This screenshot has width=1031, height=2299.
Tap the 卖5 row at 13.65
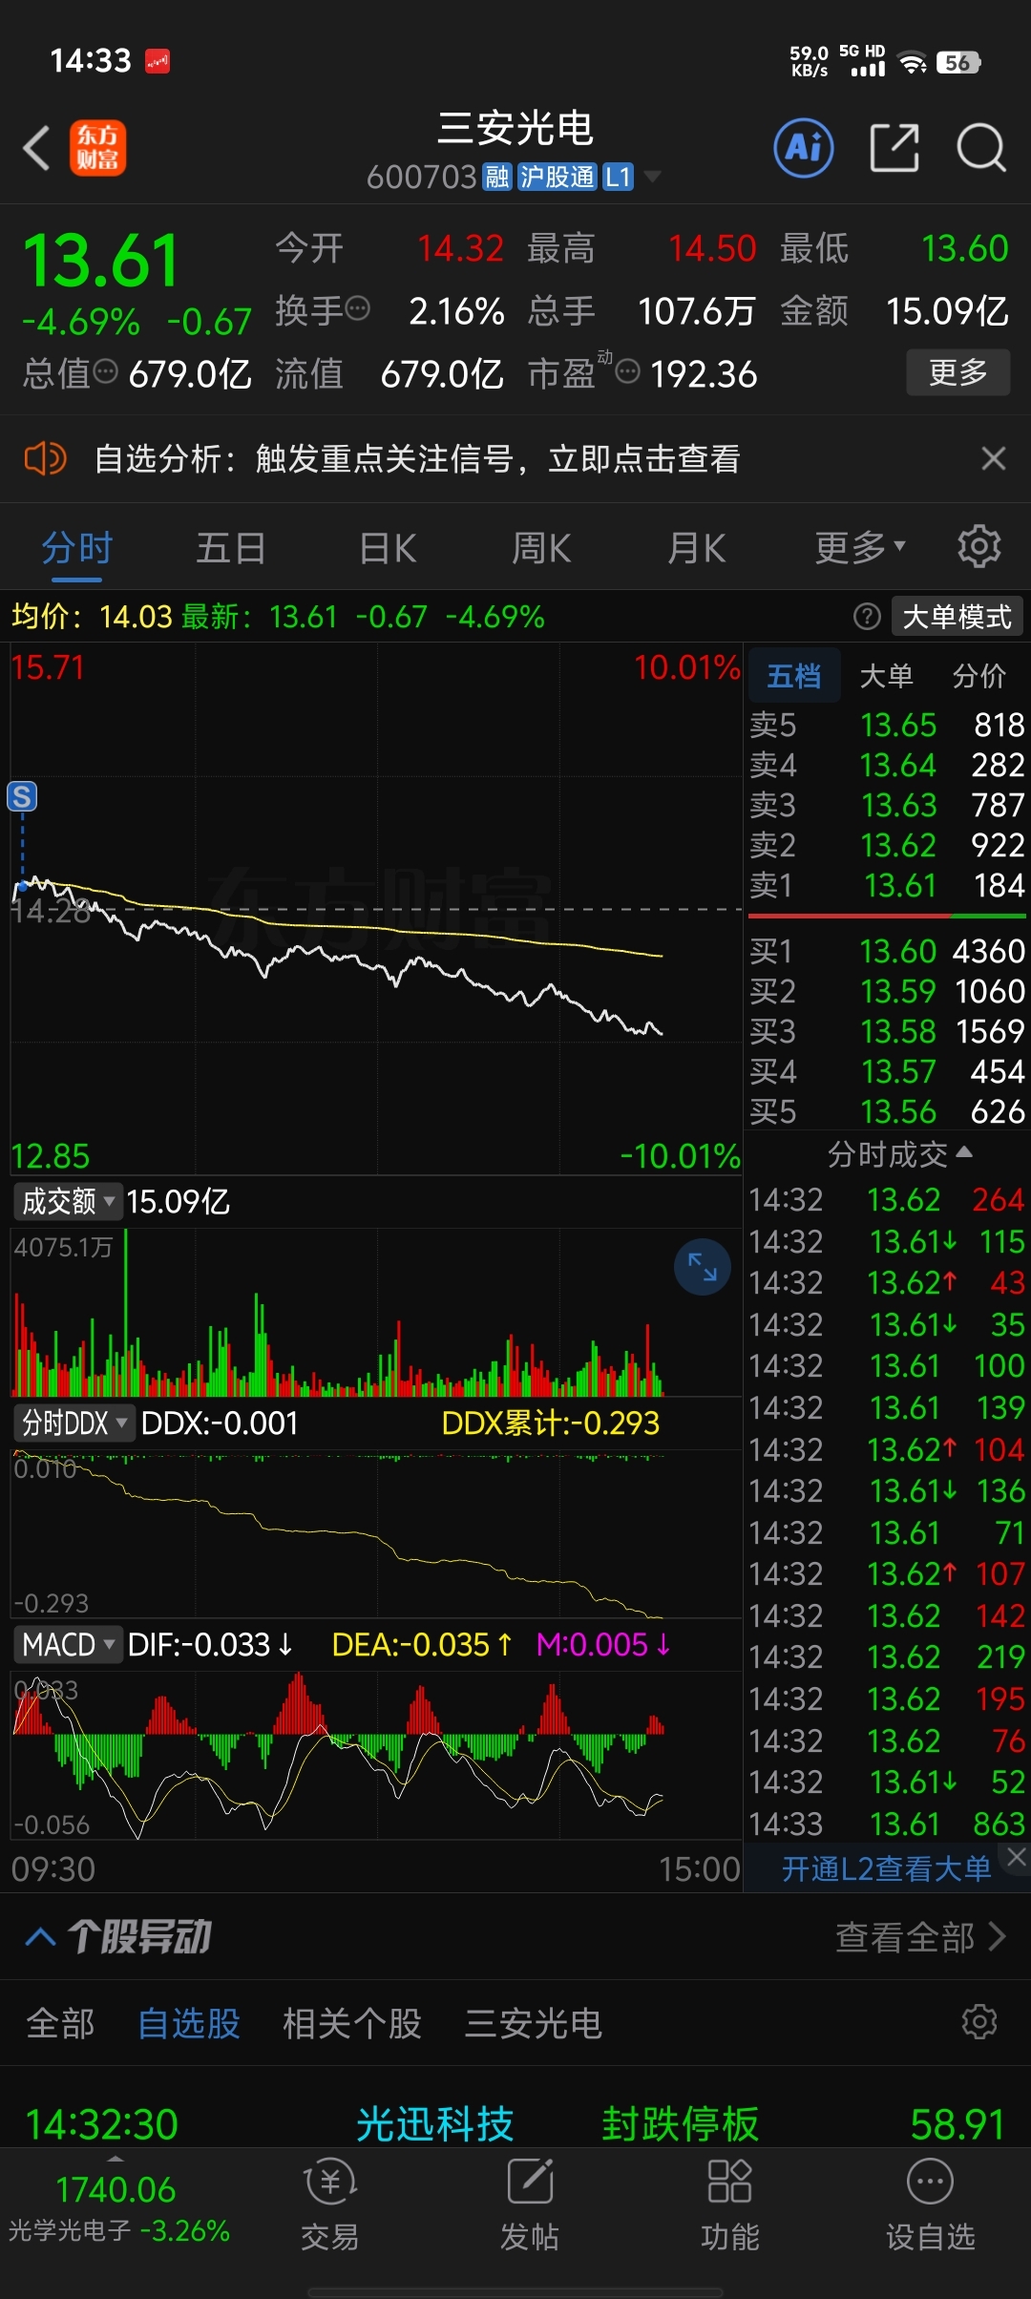[887, 726]
